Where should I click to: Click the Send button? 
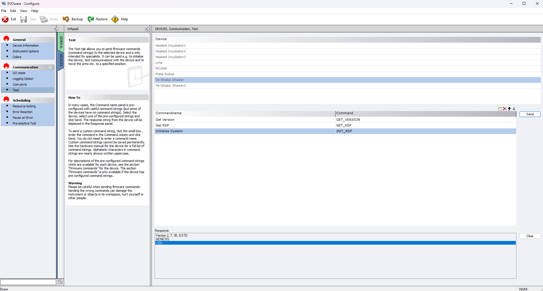(530, 114)
